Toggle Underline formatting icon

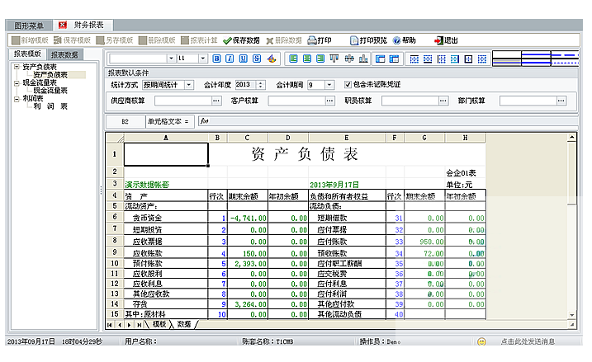coord(243,59)
